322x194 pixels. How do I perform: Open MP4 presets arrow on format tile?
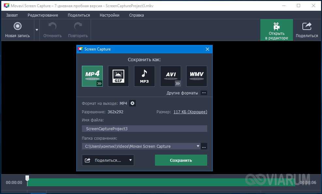(x=100, y=83)
